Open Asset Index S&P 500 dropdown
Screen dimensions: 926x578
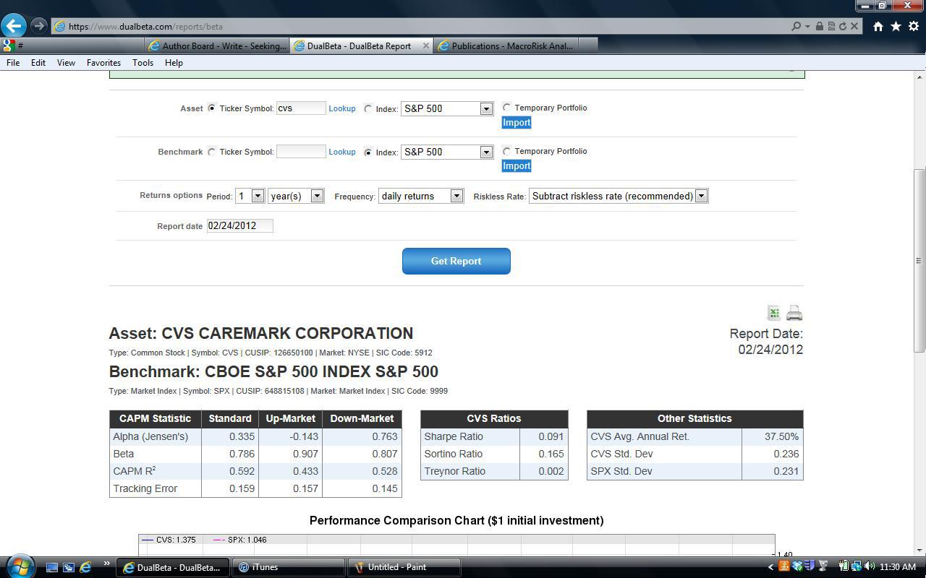[x=446, y=108]
